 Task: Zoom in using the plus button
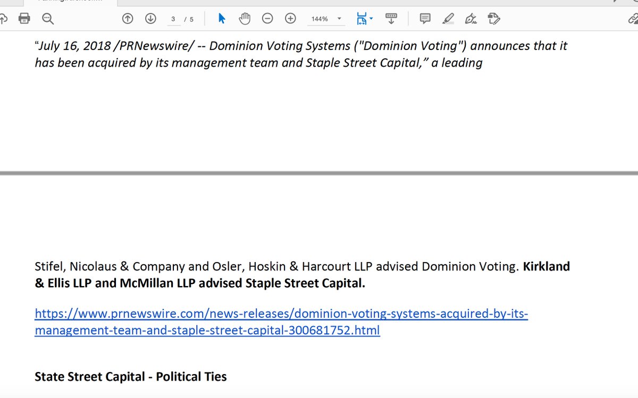[x=290, y=19]
